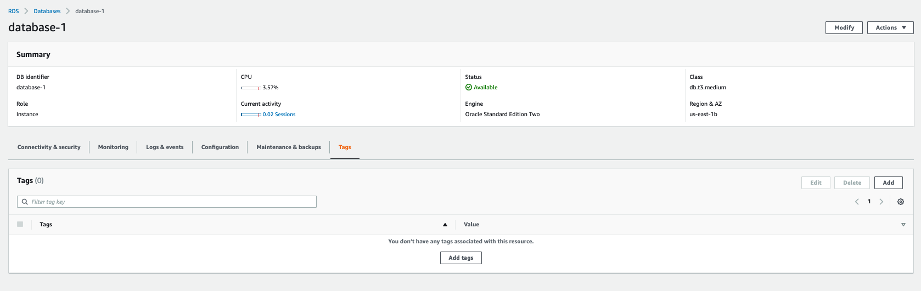Open RDS breadcrumb link
Screen dimensions: 921x291
pyautogui.click(x=13, y=11)
